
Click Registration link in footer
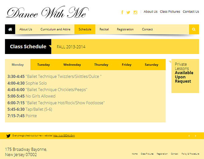162,154
